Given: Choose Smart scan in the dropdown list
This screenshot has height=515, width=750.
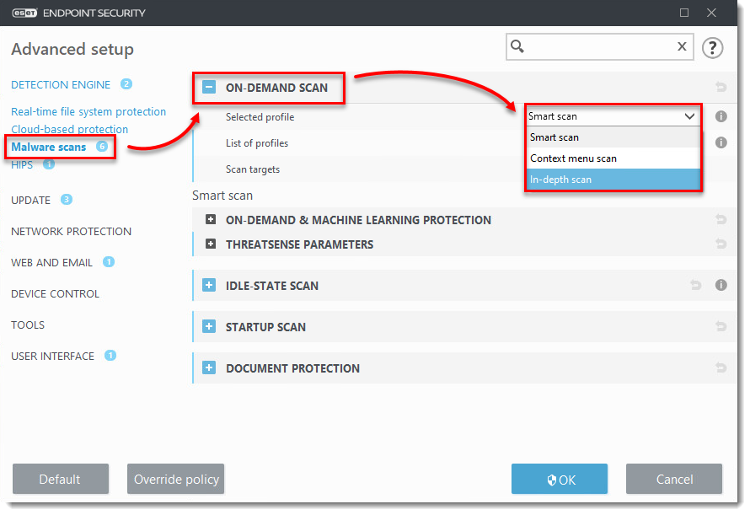Looking at the screenshot, I should [613, 137].
